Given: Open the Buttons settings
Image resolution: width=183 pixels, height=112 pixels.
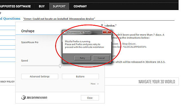Looking at the screenshot, I should [x=80, y=76].
